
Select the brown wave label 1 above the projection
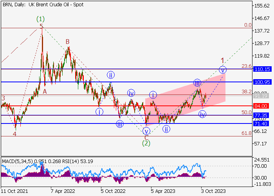pyautogui.click(x=222, y=61)
